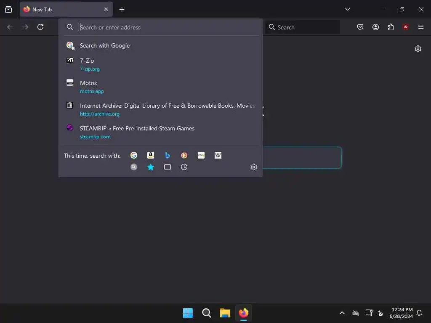431x323 pixels.
Task: Go back one page
Action: pyautogui.click(x=10, y=27)
